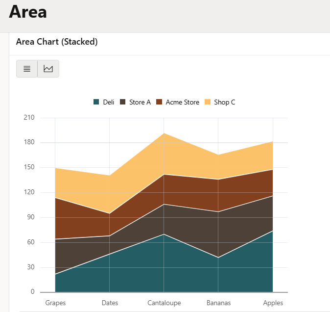
Task: Click the 210 y-axis value
Action: [29, 117]
